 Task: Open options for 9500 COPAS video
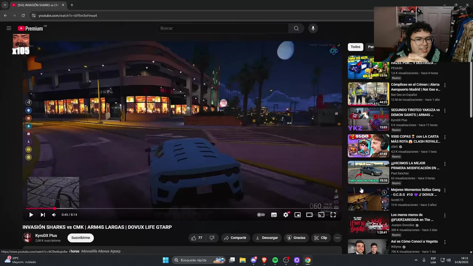(x=445, y=137)
